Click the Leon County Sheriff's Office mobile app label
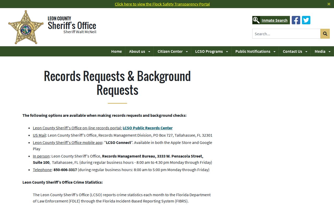Image resolution: width=334 pixels, height=209 pixels. (68, 143)
